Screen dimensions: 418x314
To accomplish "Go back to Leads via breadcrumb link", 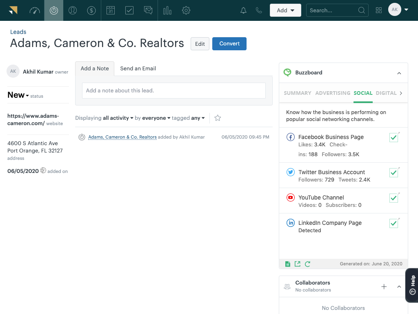I will pos(18,32).
